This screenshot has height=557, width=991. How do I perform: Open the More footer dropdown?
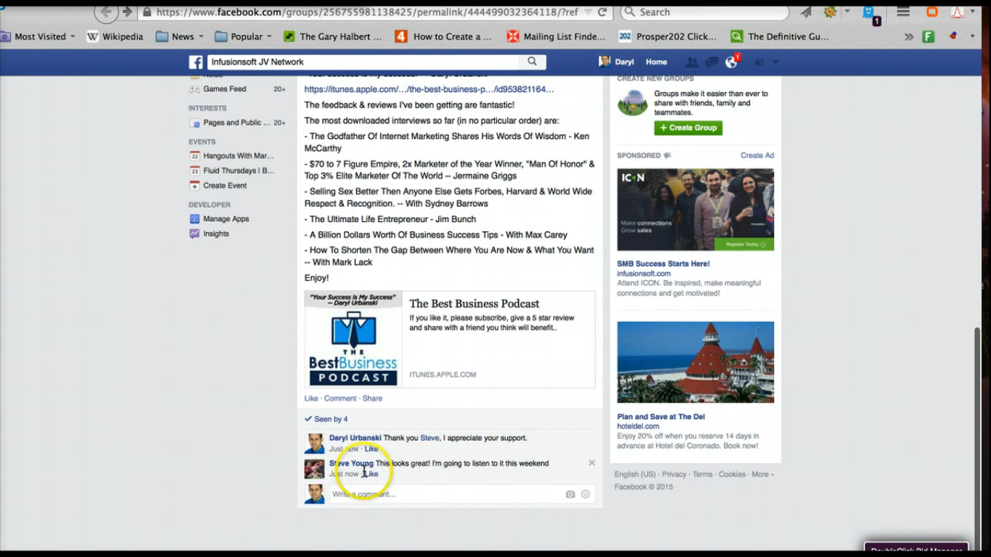pos(762,474)
